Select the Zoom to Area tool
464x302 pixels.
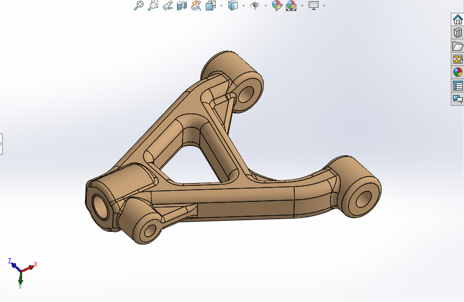tap(153, 6)
